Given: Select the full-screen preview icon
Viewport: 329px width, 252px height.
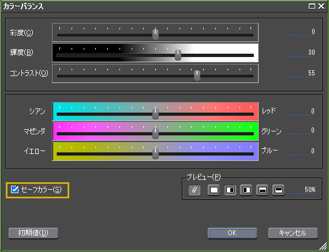Looking at the screenshot, I should click(214, 190).
